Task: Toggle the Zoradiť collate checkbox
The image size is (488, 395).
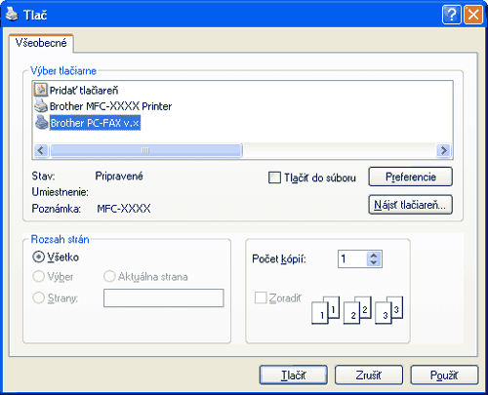Action: point(261,297)
